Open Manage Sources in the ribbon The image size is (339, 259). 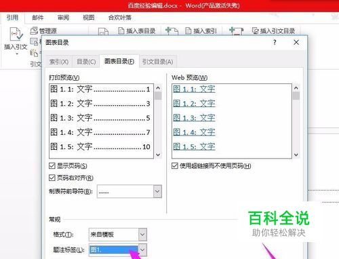pos(43,31)
